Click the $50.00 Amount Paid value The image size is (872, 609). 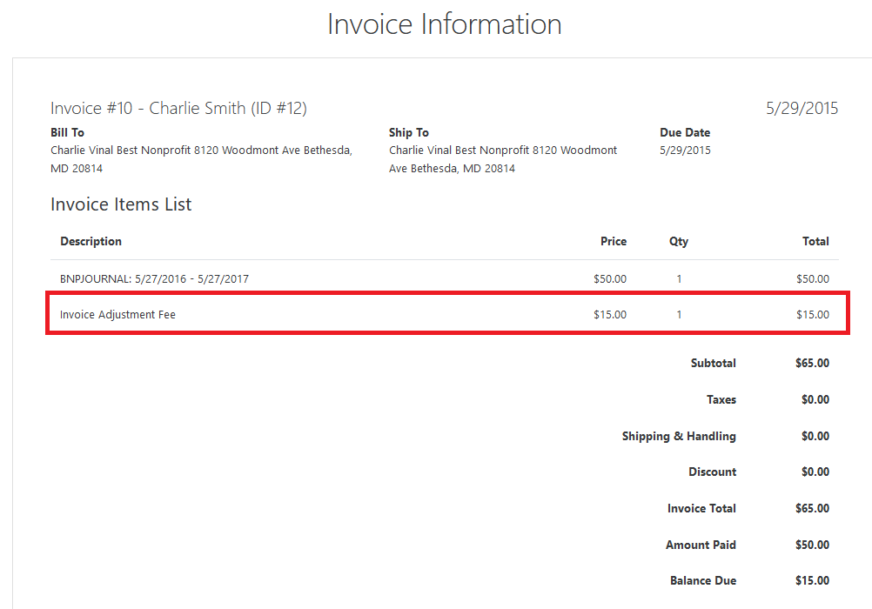coord(813,545)
